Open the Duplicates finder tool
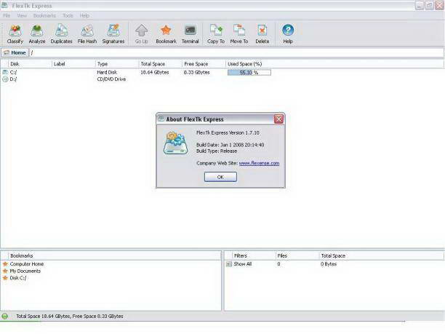 click(x=61, y=34)
